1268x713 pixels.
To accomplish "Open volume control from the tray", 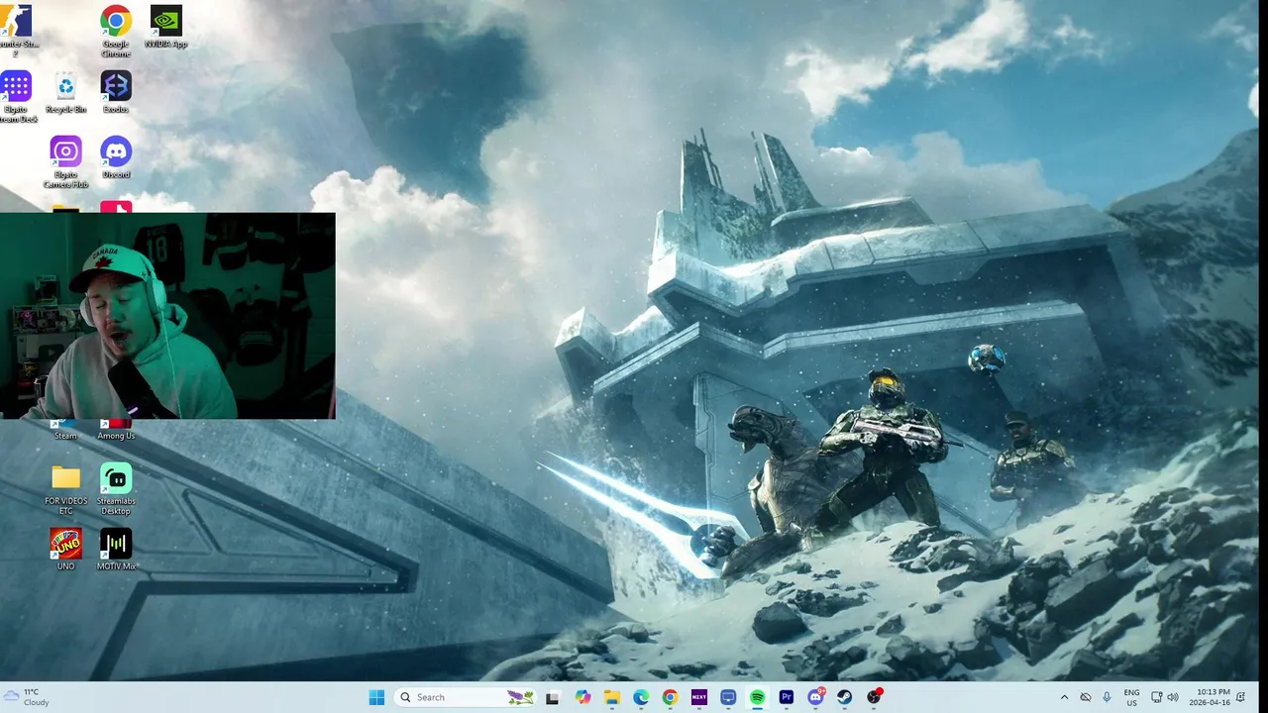I will tap(1173, 697).
